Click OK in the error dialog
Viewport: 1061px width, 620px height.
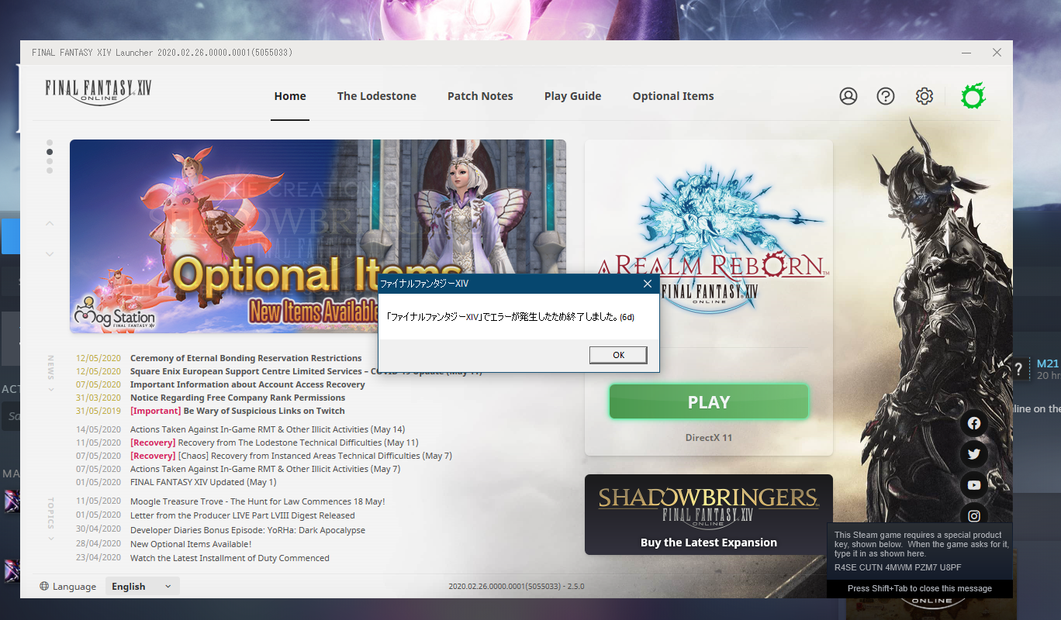618,355
